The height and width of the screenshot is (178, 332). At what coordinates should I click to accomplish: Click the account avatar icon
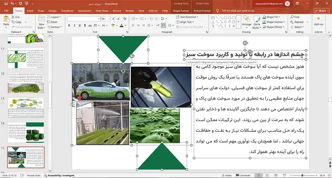pyautogui.click(x=287, y=3)
